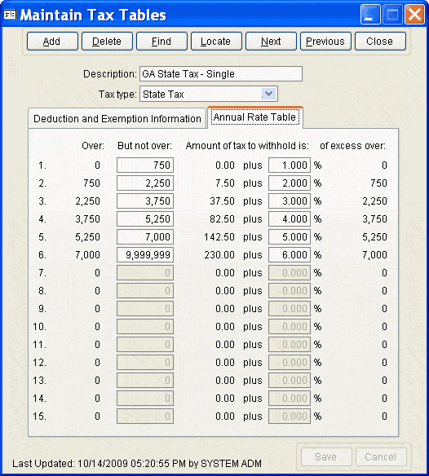
Task: Click the 2.000 percent rate field
Action: [290, 183]
